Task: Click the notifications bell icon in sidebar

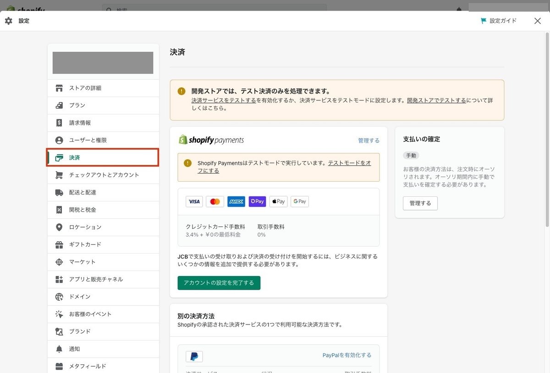Action: pos(59,349)
